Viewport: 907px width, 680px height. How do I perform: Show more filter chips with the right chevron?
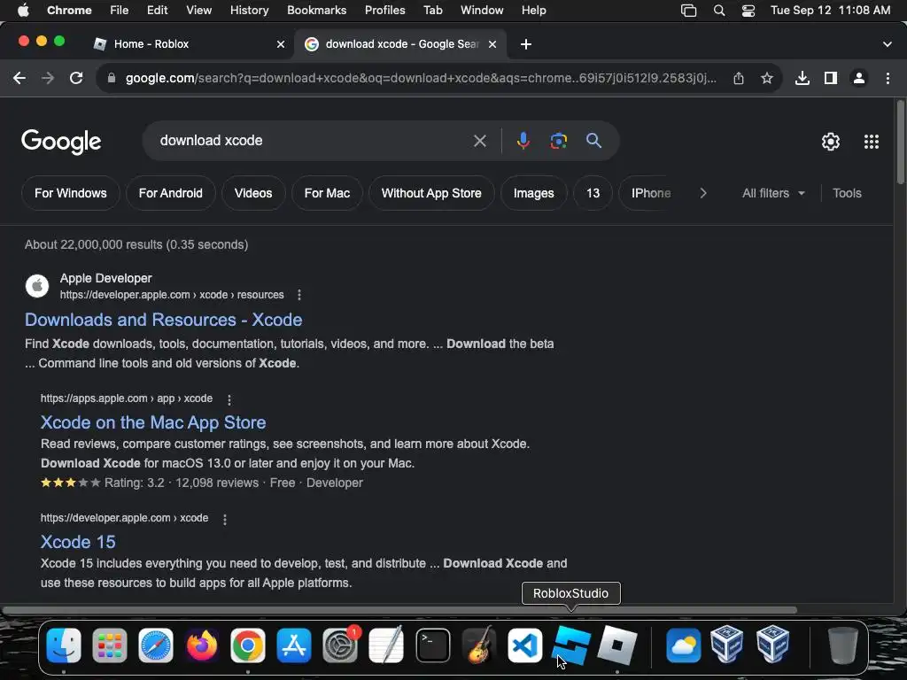(703, 193)
